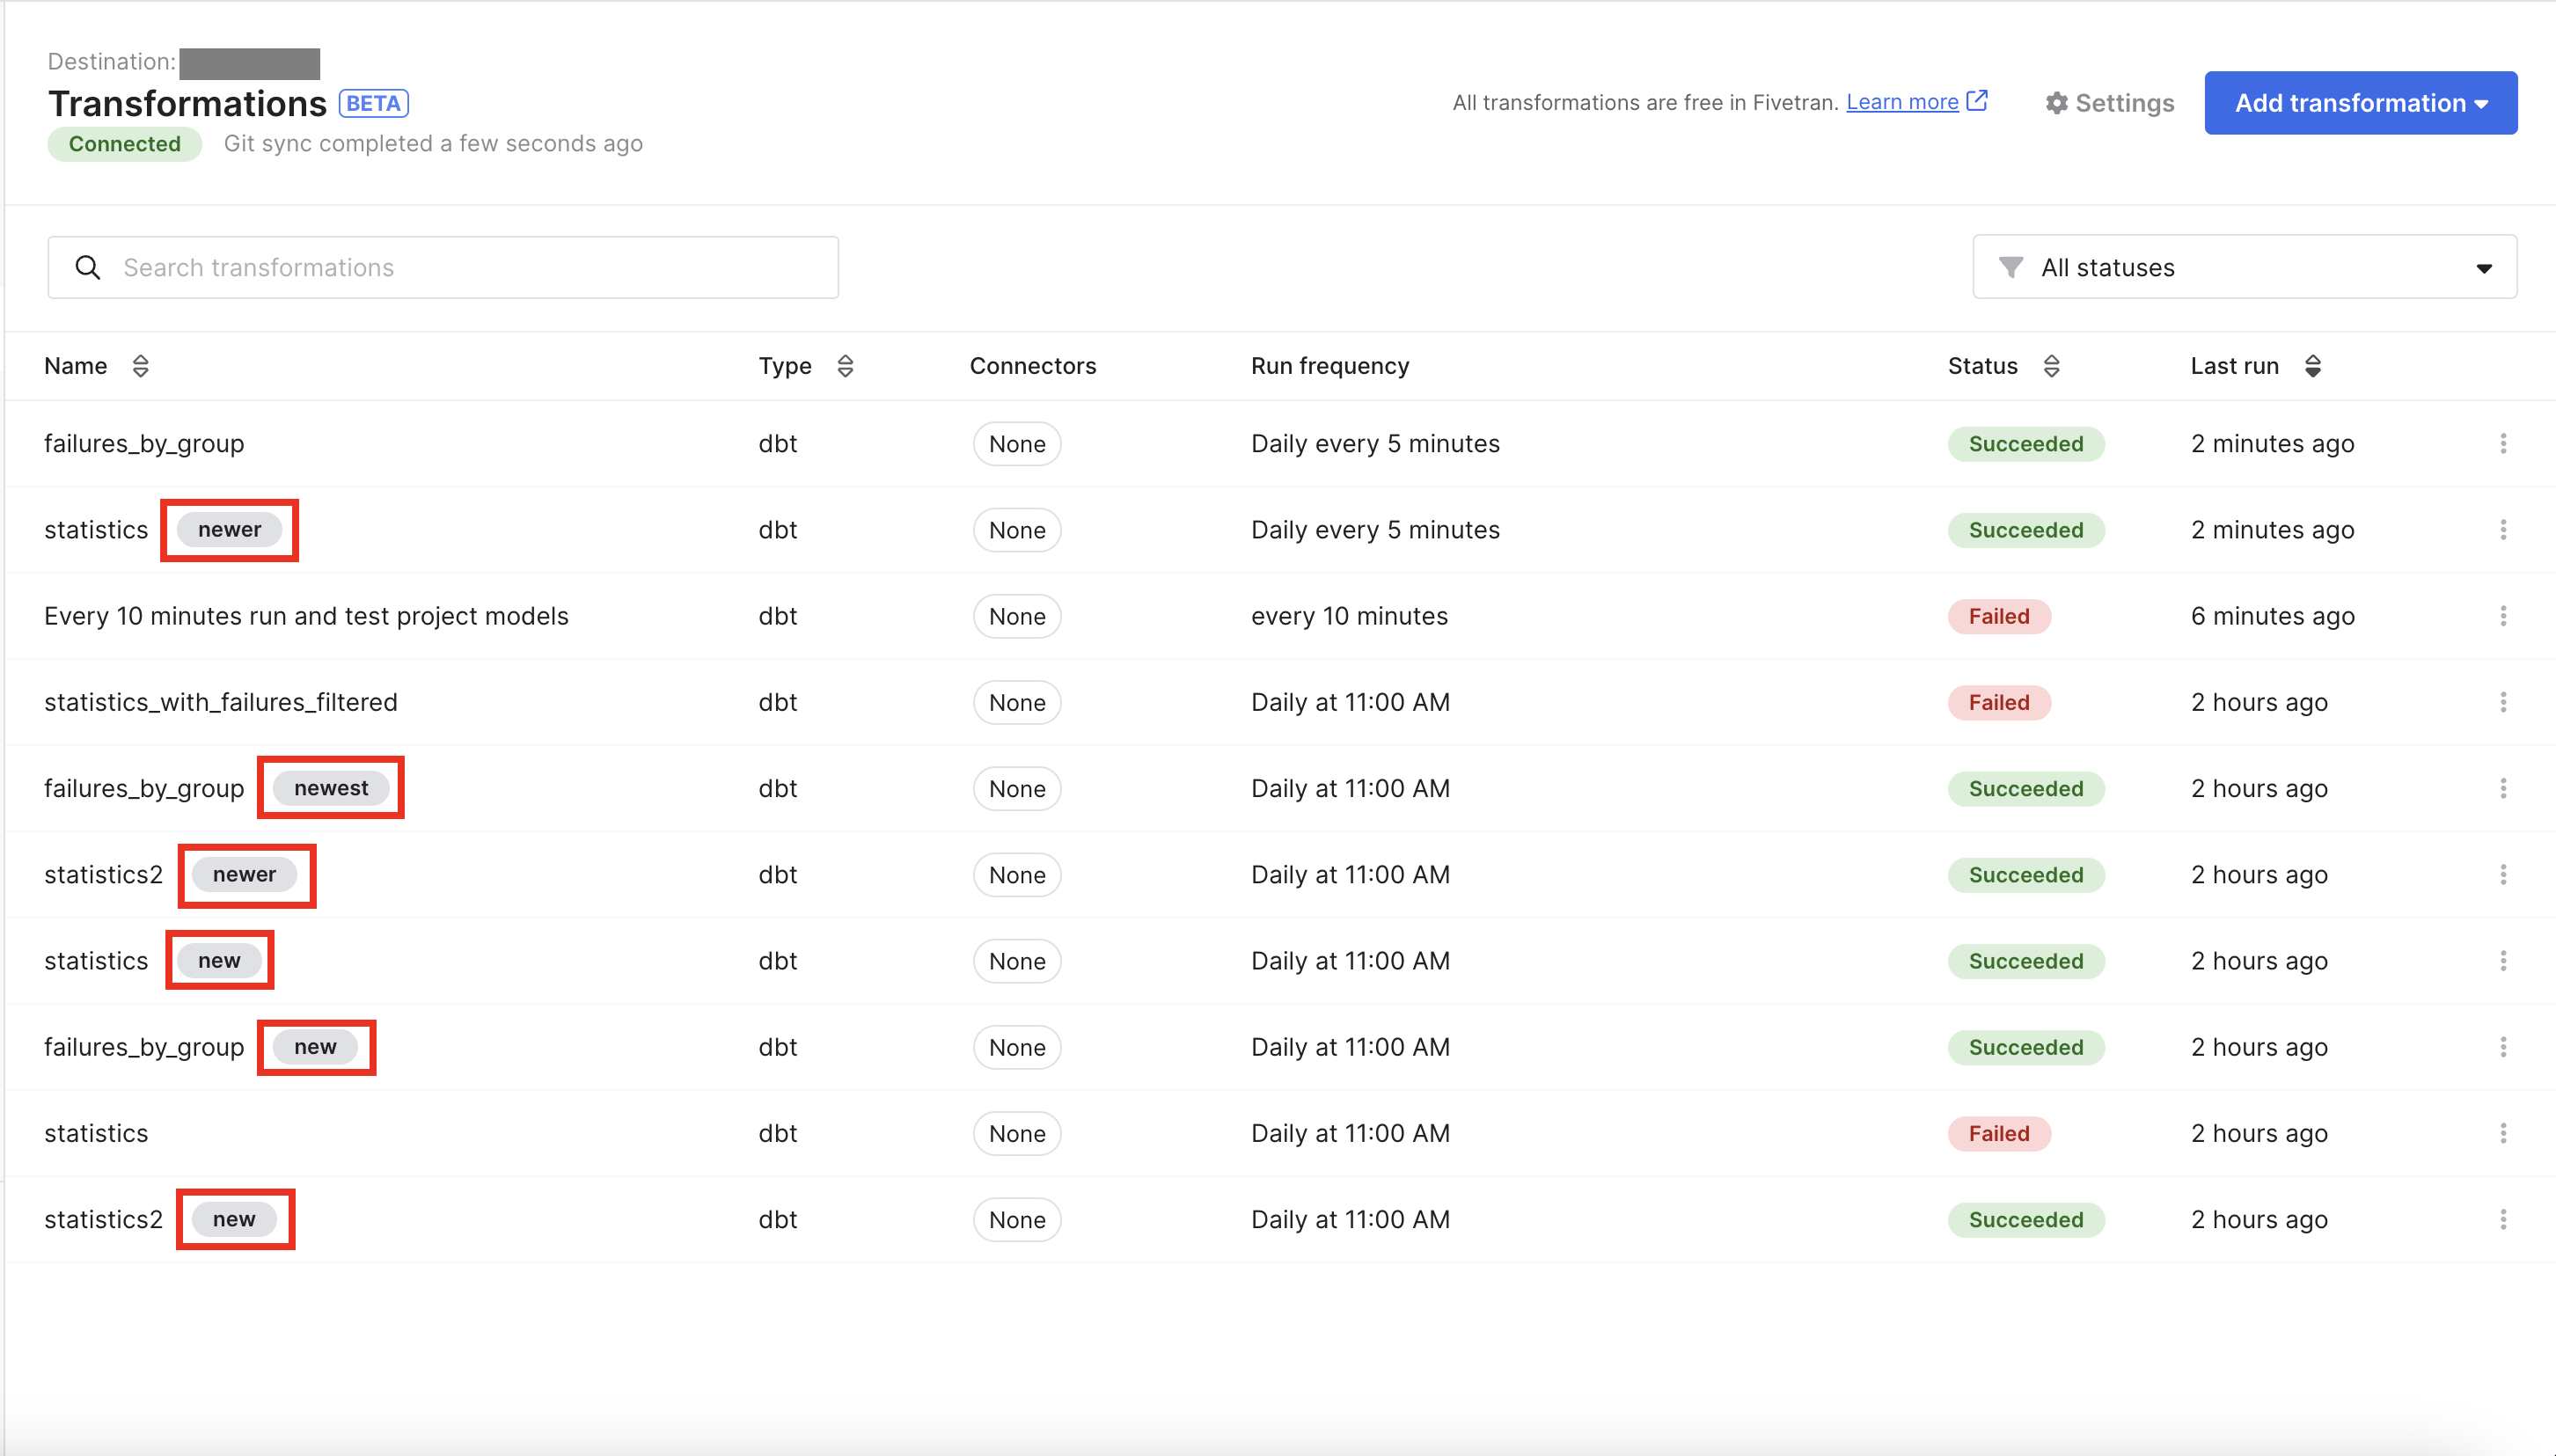Click the Git sync Connected status icon
This screenshot has height=1456, width=2556.
click(125, 144)
